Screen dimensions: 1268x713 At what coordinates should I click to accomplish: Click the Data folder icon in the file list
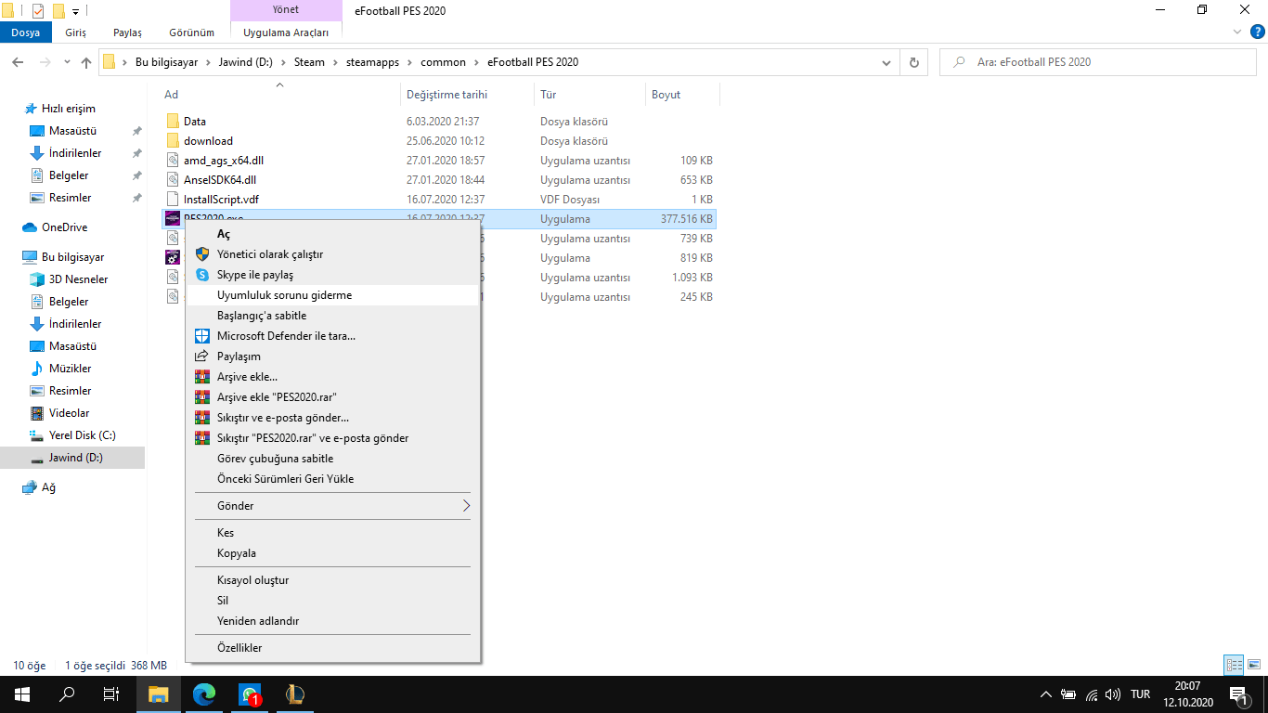coord(173,122)
